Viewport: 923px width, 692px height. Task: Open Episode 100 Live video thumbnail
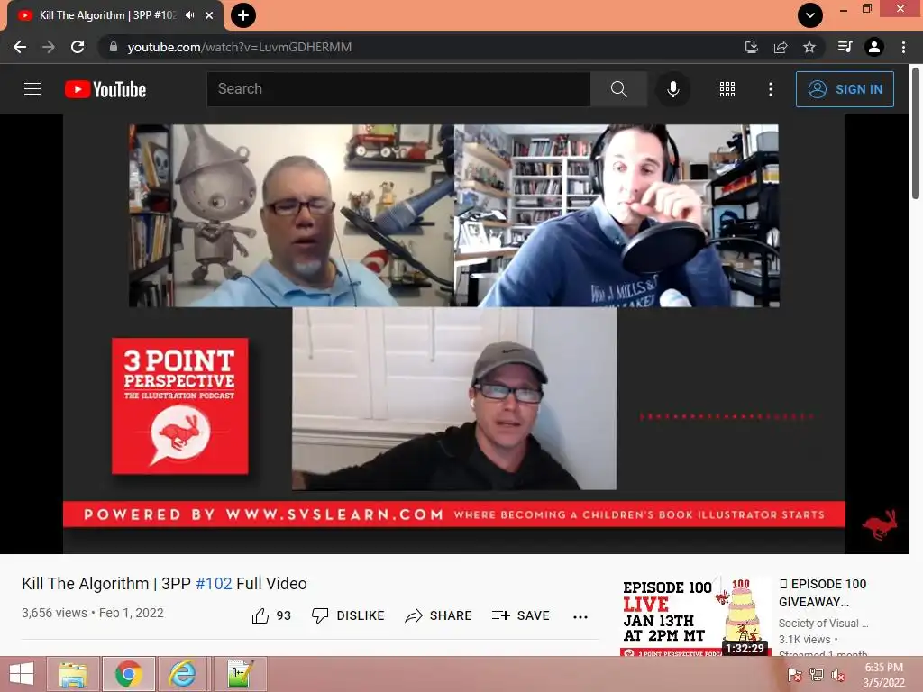tap(695, 615)
